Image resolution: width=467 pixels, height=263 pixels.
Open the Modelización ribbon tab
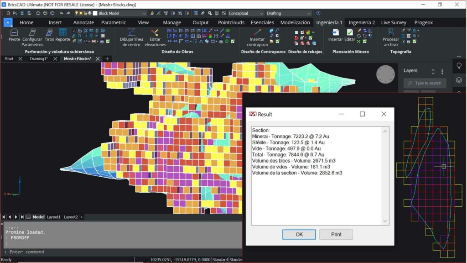click(x=295, y=22)
